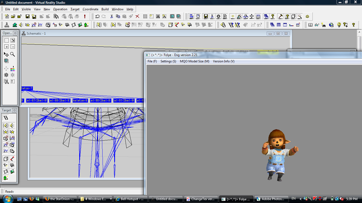Click the color palette icon in Operation panel

(x=12, y=69)
